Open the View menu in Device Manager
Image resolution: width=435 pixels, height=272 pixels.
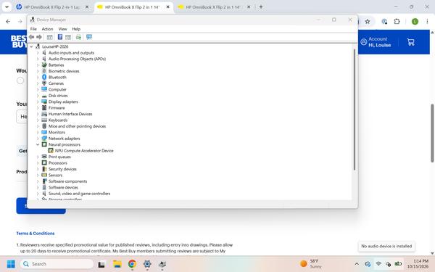tap(62, 29)
